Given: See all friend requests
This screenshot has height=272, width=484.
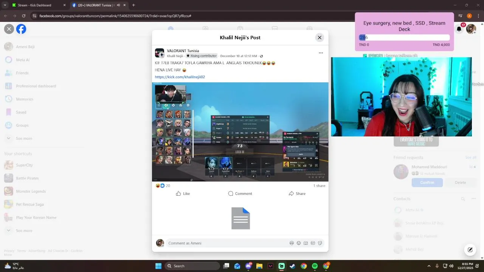Looking at the screenshot, I should (x=471, y=158).
